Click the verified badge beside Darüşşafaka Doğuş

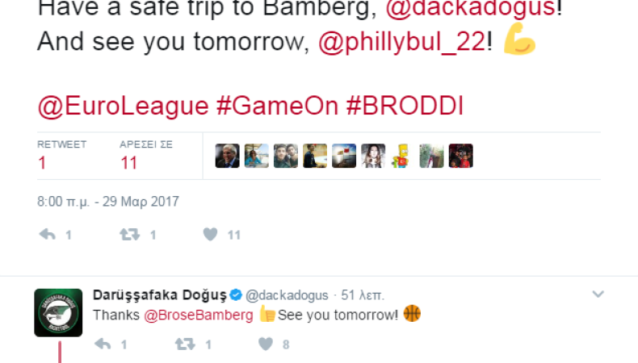(x=236, y=294)
